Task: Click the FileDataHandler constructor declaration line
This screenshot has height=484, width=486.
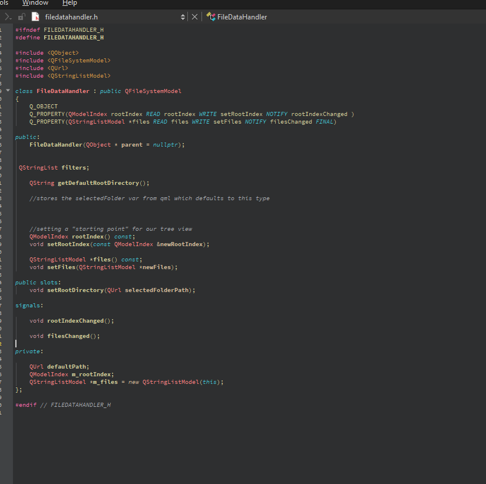Action: coord(107,145)
